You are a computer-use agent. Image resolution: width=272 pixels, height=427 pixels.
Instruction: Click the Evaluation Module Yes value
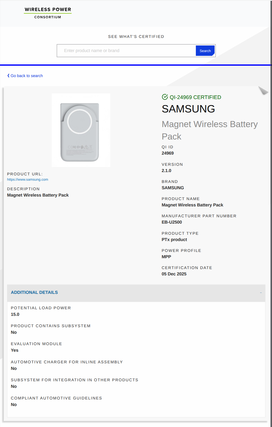[x=15, y=350]
